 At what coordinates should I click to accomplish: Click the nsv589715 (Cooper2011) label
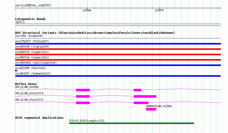[32, 52]
